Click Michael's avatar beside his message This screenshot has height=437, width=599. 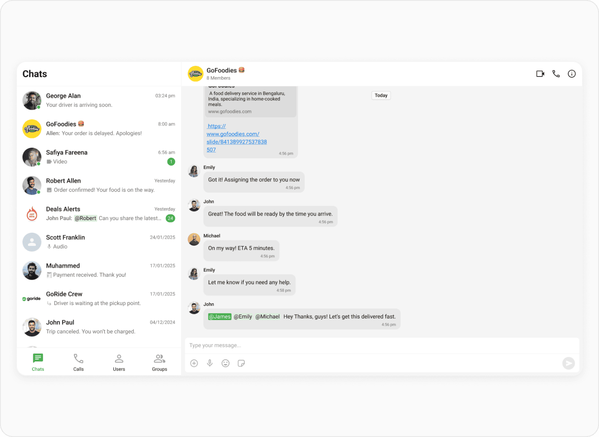(194, 239)
